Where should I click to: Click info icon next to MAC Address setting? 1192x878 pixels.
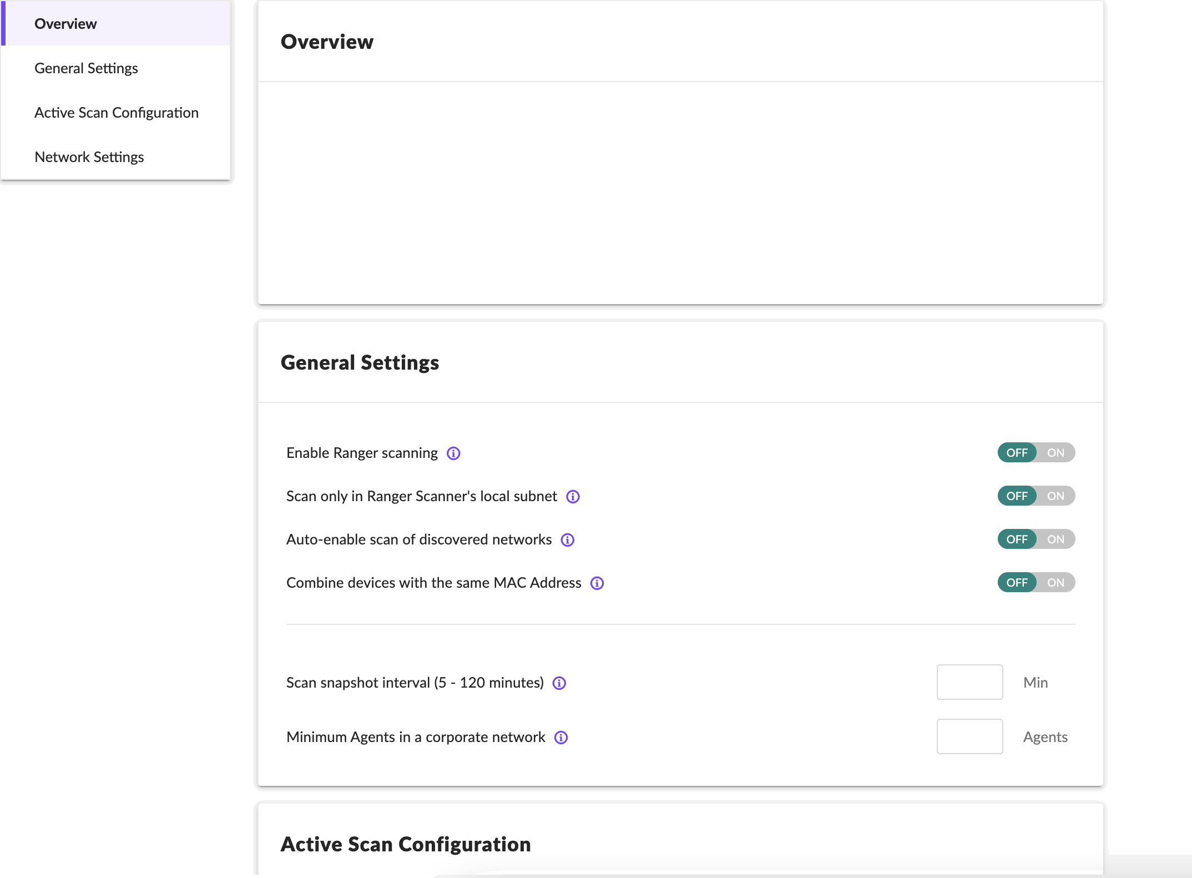(597, 583)
